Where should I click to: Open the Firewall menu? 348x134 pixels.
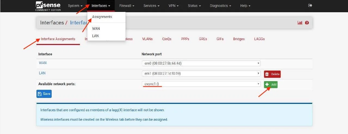click(127, 6)
